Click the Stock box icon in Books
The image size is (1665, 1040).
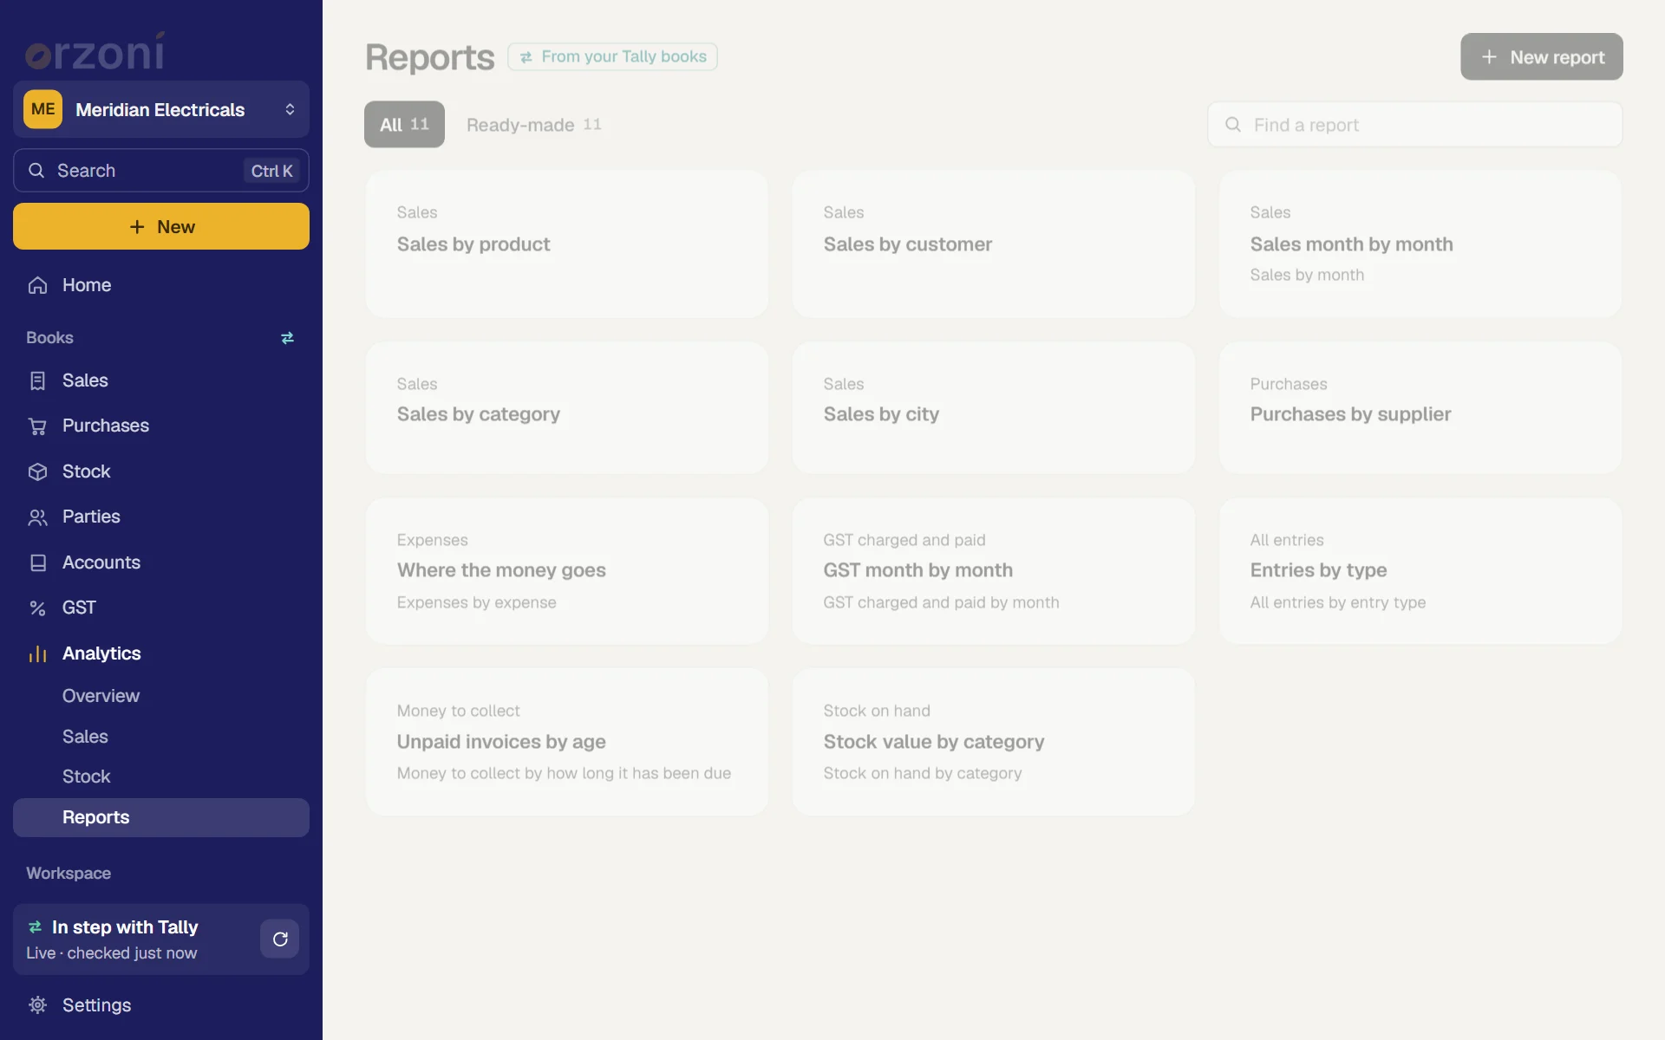pos(37,471)
